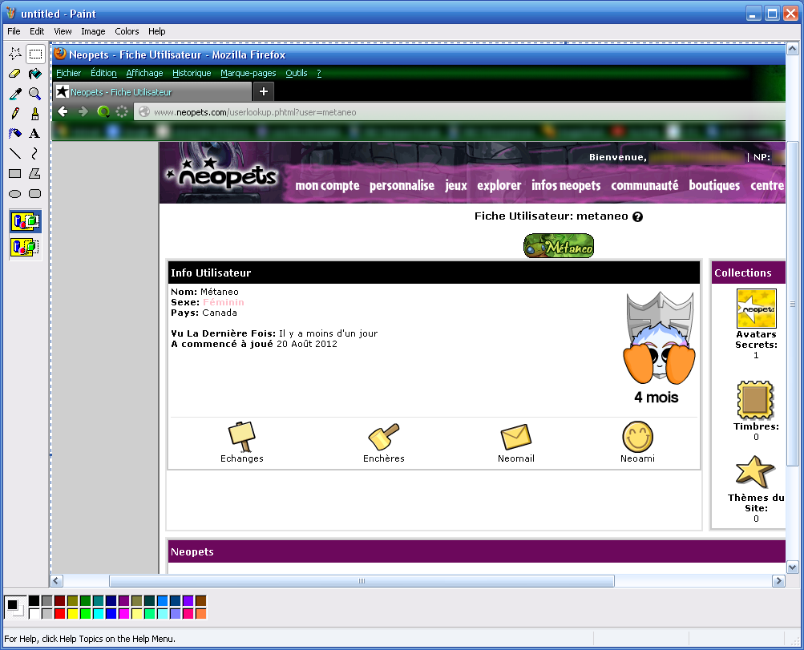This screenshot has width=804, height=650.
Task: Click the 'Neopets - Fiche Utilisateur' browser tab
Action: pyautogui.click(x=153, y=91)
